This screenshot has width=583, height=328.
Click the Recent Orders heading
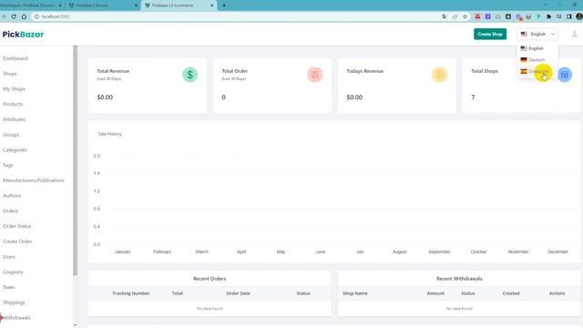pyautogui.click(x=210, y=279)
